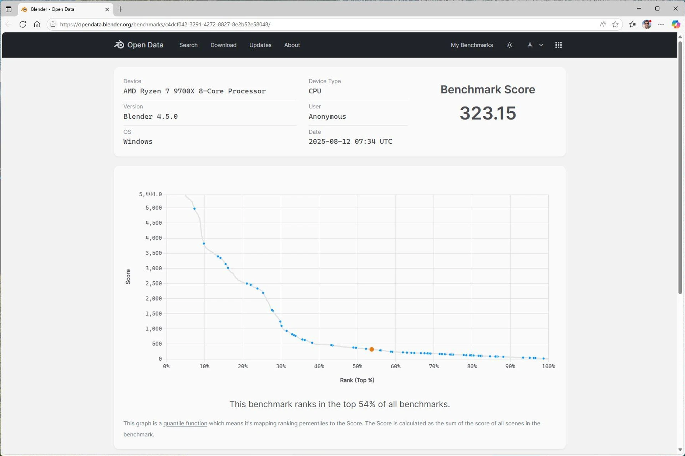This screenshot has height=456, width=685.
Task: Follow the quantile function link
Action: (185, 423)
